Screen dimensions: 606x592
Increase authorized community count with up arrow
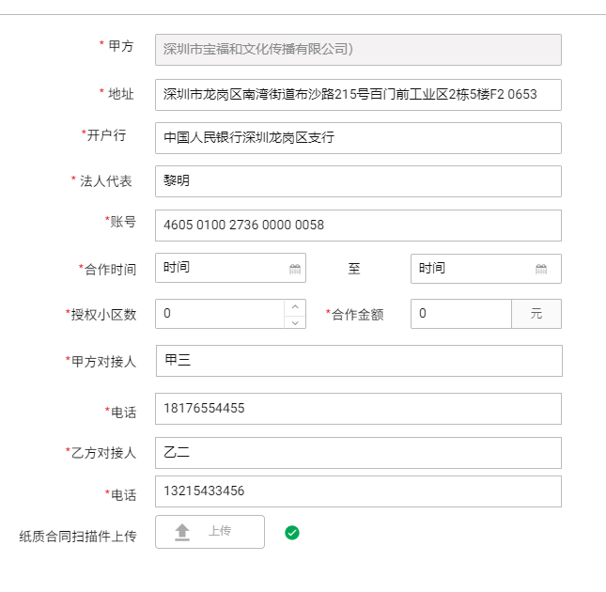pyautogui.click(x=295, y=306)
